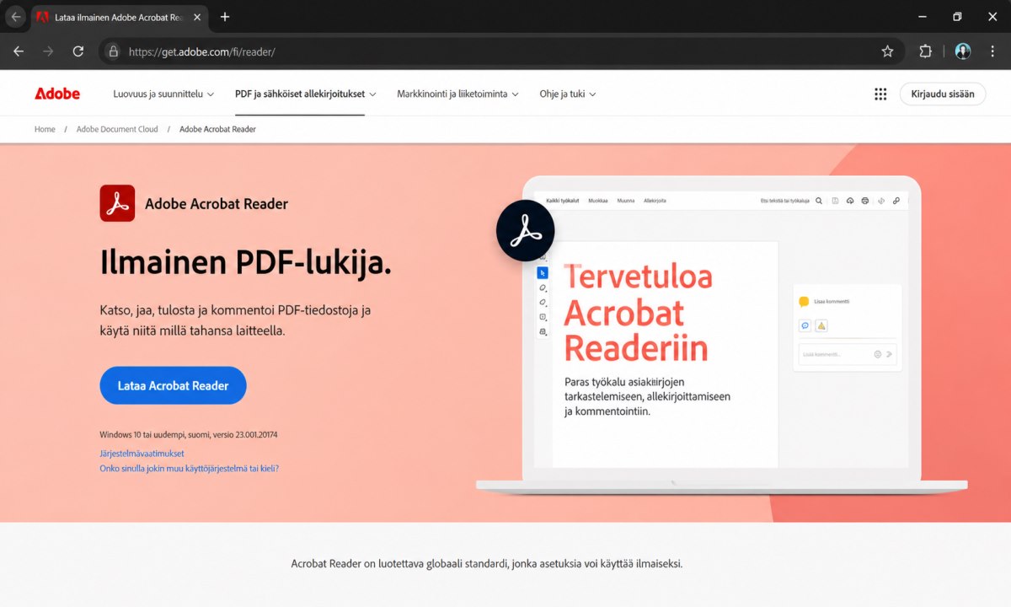Expand Ohje ja tuki menu
This screenshot has width=1011, height=607.
[568, 94]
